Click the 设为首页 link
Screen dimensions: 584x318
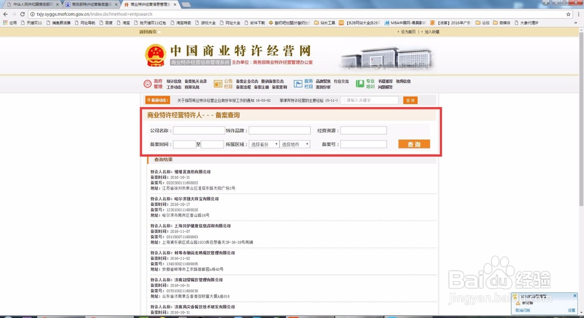click(408, 32)
